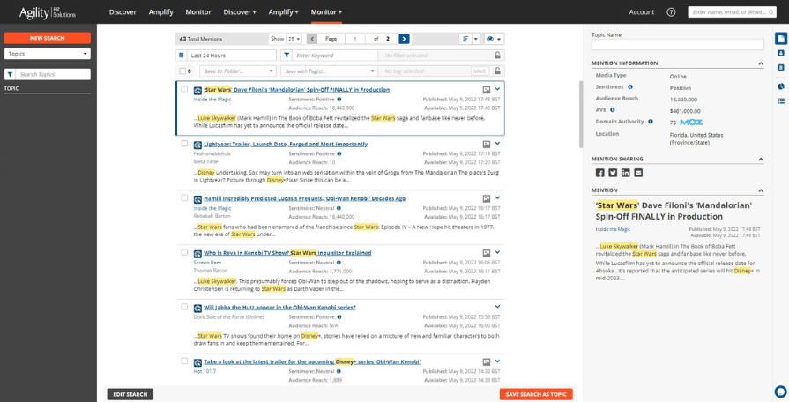Open the Show 25 results dropdown
The image size is (789, 402).
[294, 39]
